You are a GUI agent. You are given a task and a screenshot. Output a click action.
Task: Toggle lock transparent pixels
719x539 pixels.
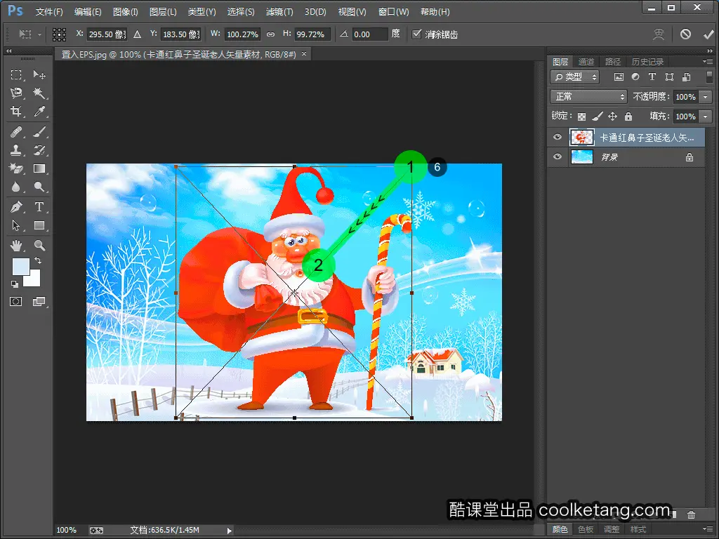tap(581, 117)
